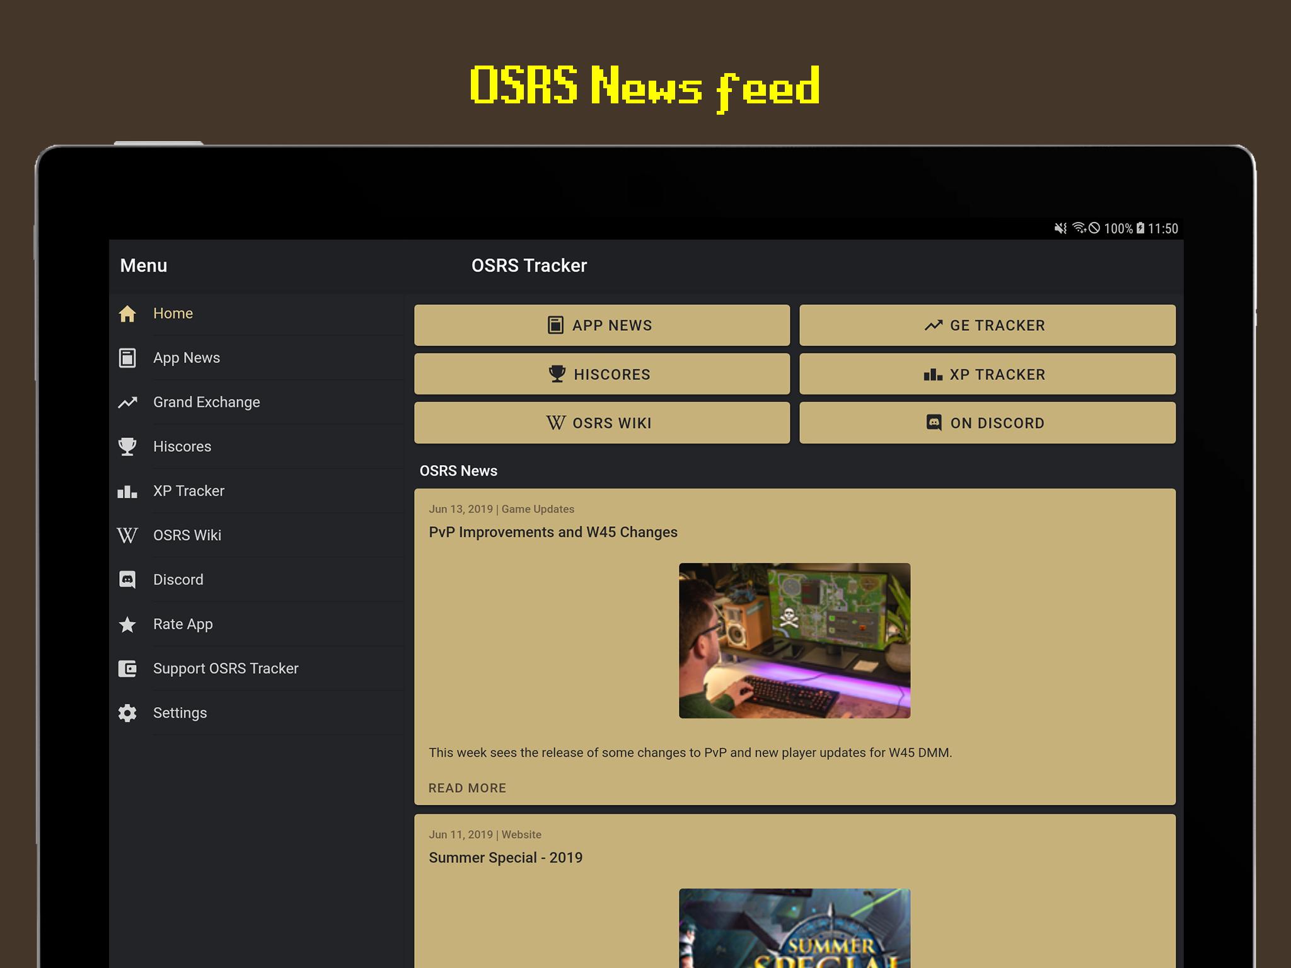Screen dimensions: 1291x968
Task: Click the W icon on the OSRS WIKI button
Action: coord(556,423)
